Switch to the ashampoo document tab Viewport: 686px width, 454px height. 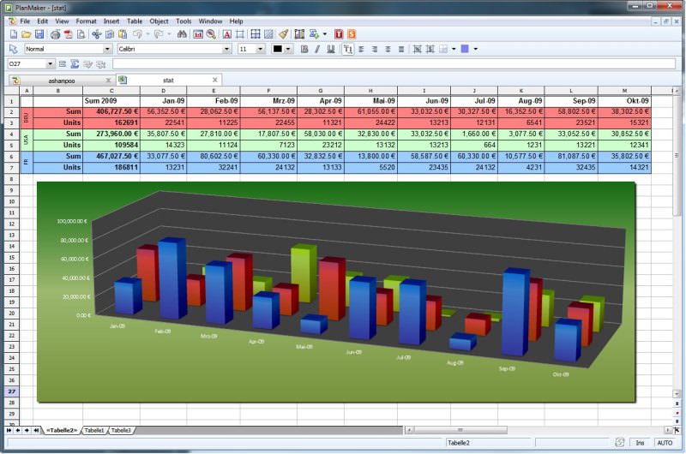point(61,81)
